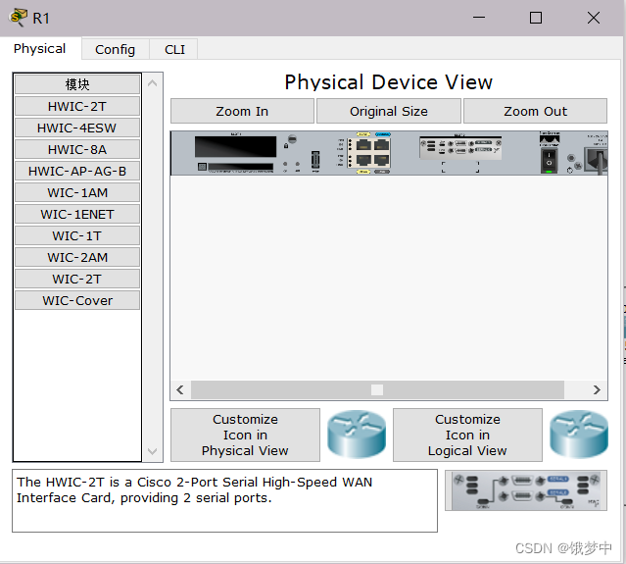Click the compact flash slot on router

240,167
